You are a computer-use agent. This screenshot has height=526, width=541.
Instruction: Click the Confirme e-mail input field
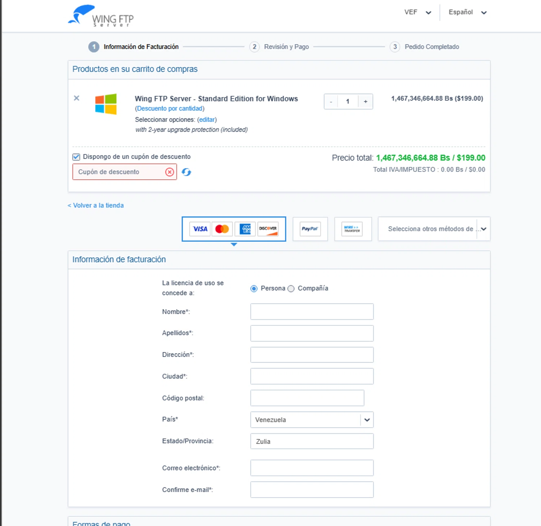pos(312,490)
